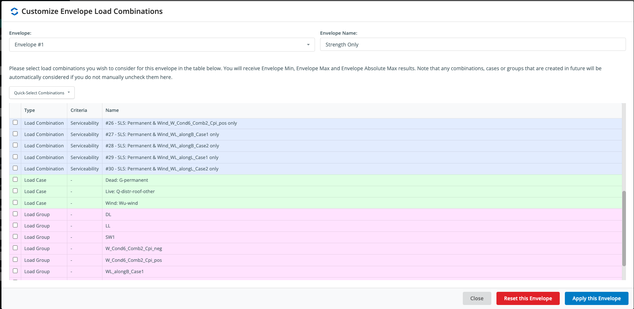Image resolution: width=634 pixels, height=309 pixels.
Task: Include Live: Q-distr-roof-other load case
Action: (15, 191)
